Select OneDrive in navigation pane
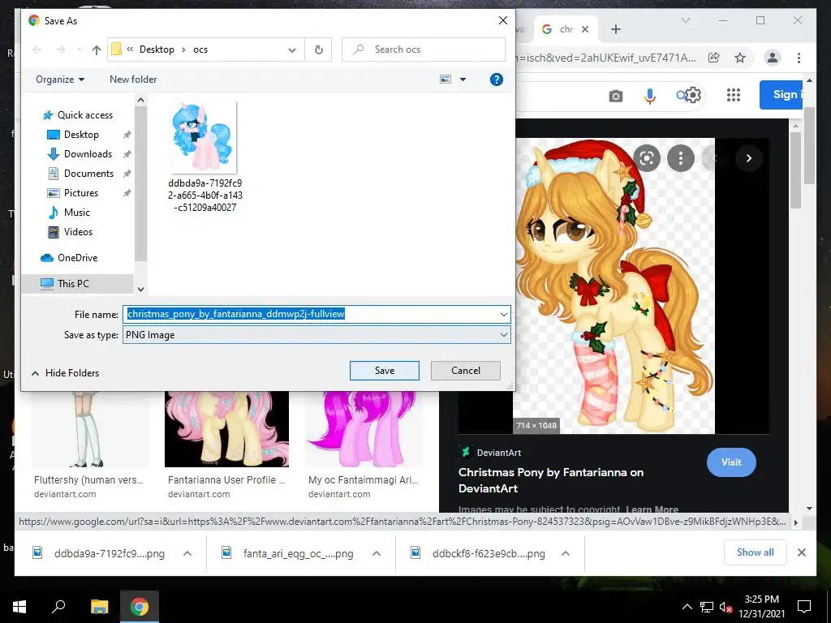 (x=77, y=258)
